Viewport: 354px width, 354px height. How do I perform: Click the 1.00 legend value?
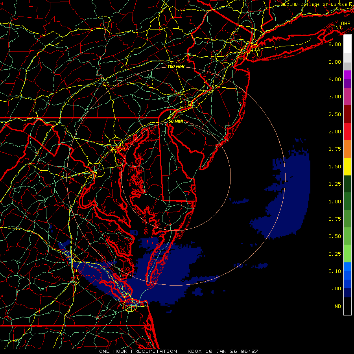(335, 202)
